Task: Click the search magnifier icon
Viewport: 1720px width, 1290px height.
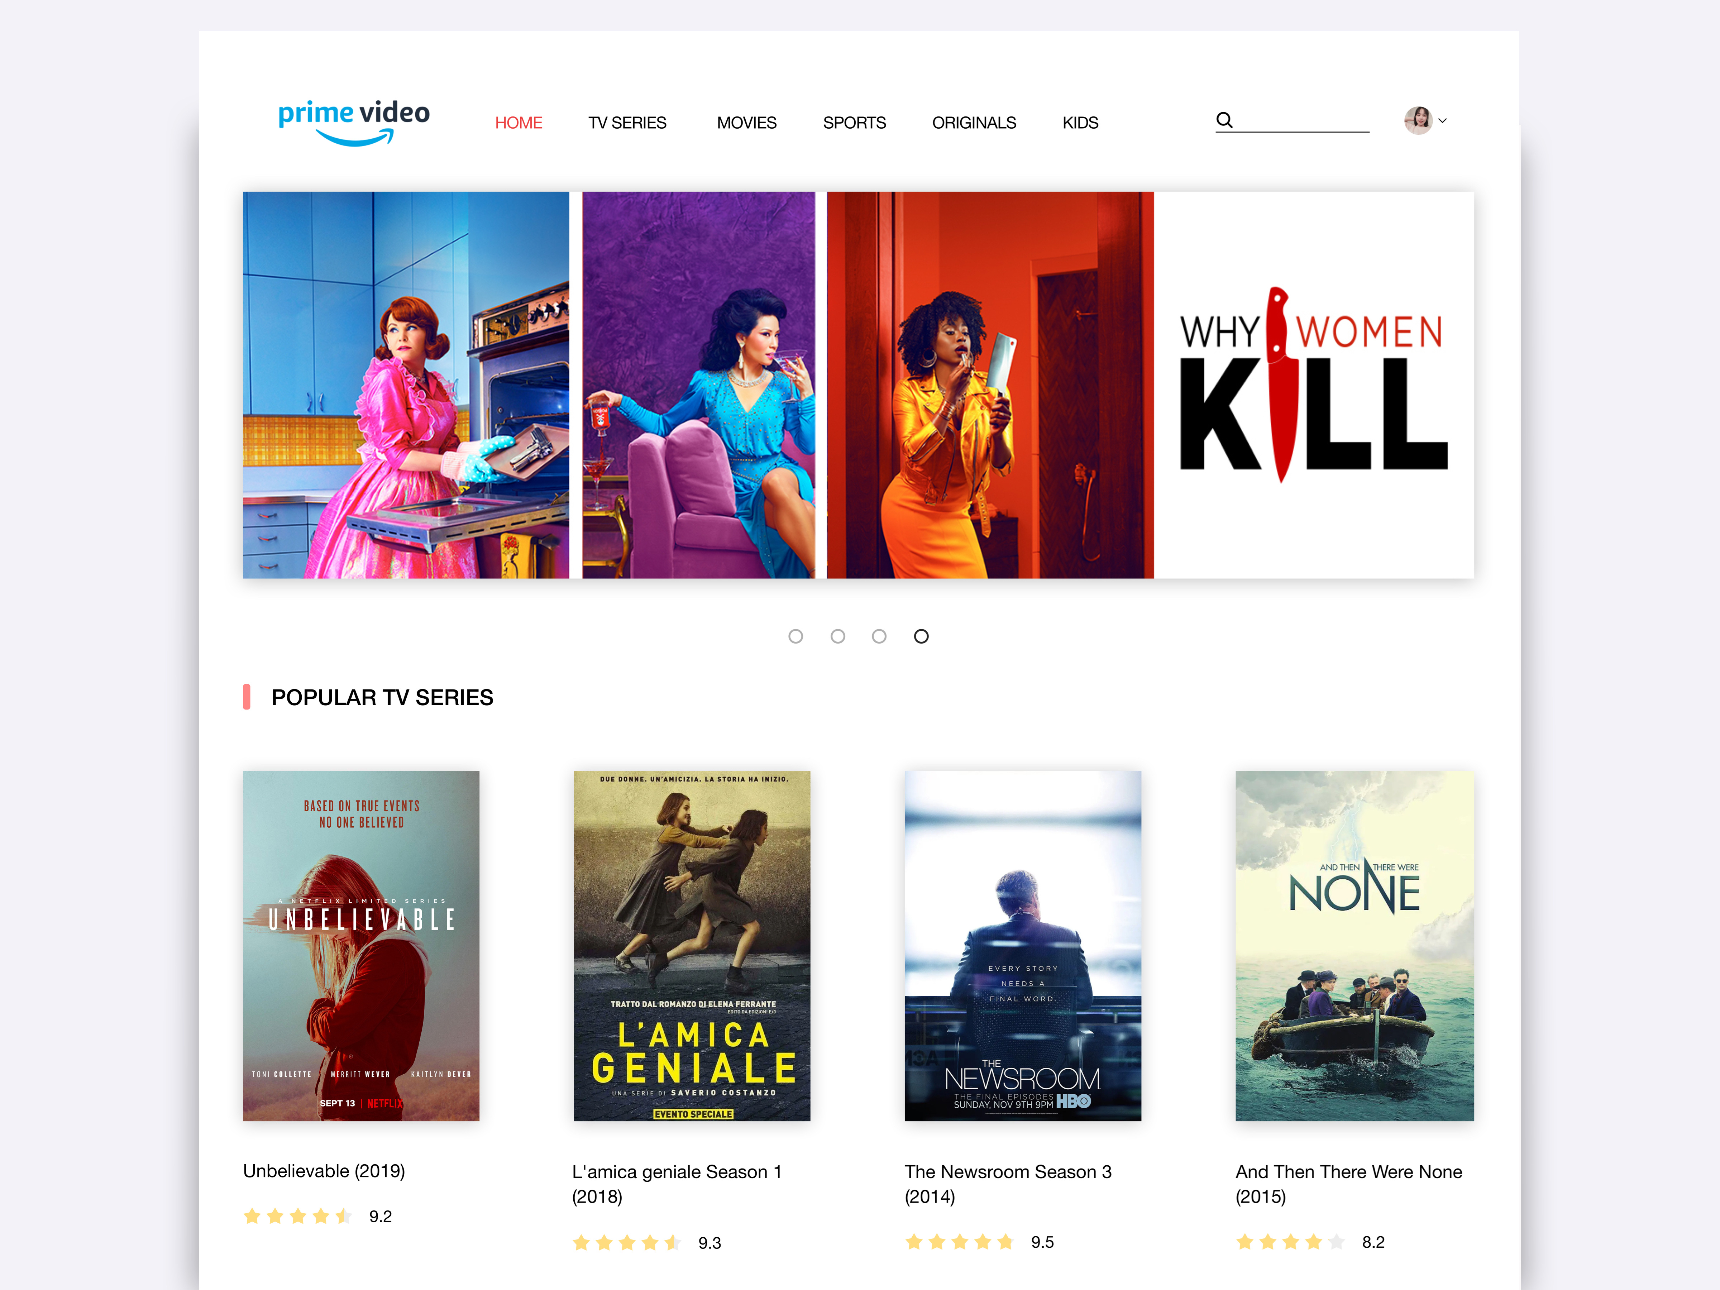Action: [x=1225, y=120]
